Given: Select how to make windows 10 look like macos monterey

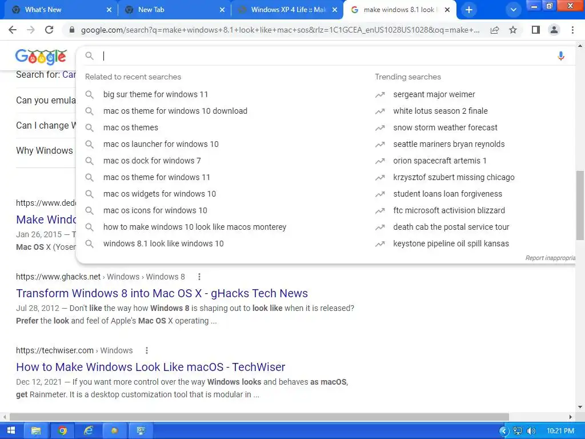Looking at the screenshot, I should click(x=195, y=227).
